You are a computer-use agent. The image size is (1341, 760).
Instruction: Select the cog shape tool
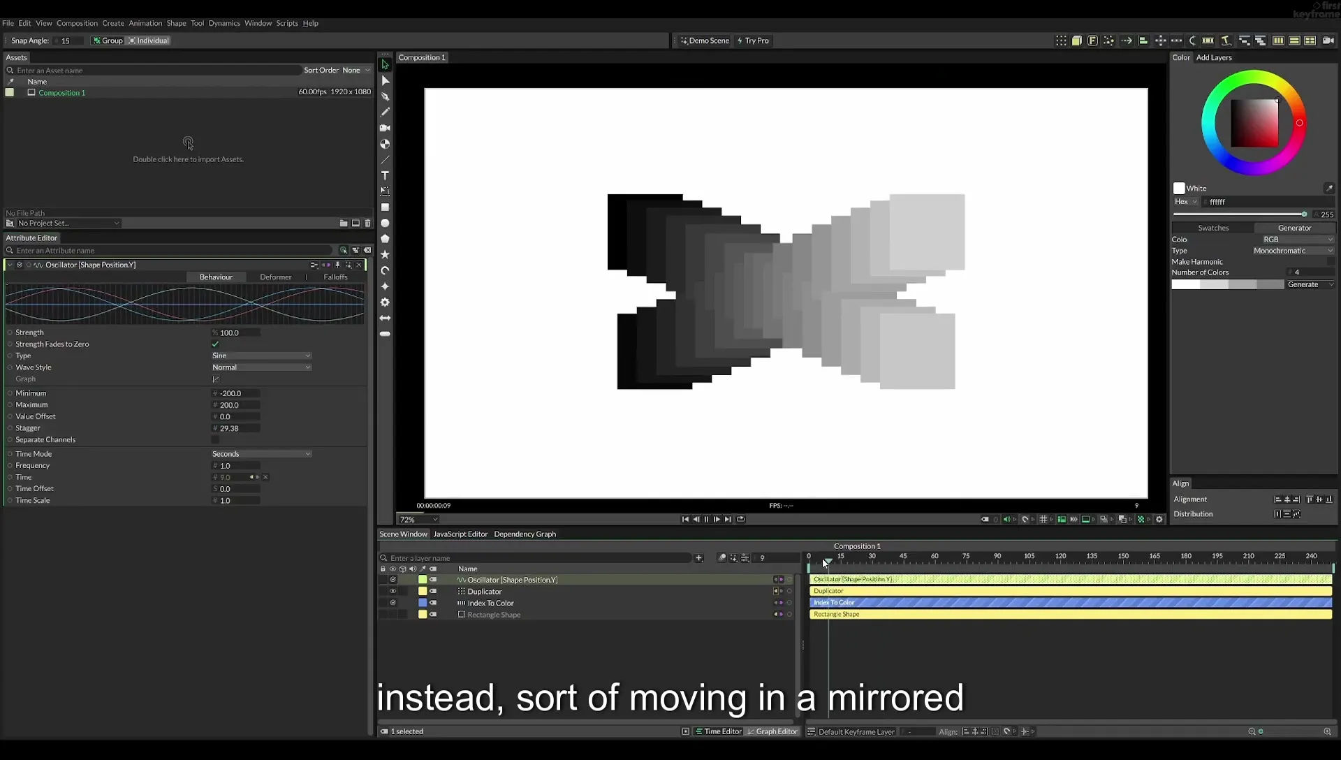click(x=385, y=302)
